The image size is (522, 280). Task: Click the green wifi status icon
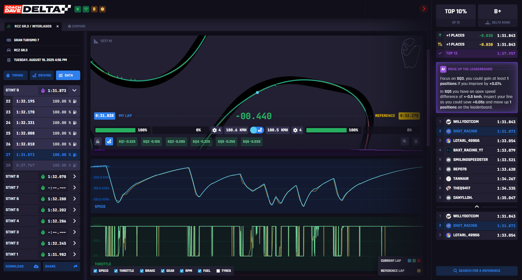86,9
